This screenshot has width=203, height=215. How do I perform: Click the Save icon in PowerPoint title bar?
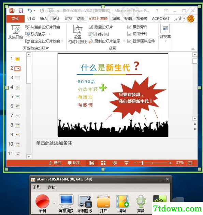point(21,11)
